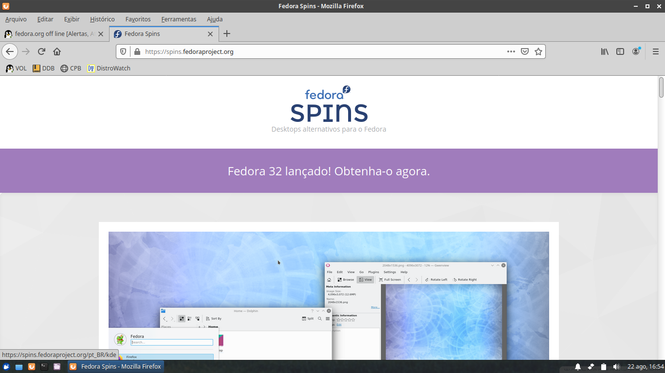Viewport: 665px width, 373px height.
Task: Open the DDB bookmark
Action: [43, 68]
